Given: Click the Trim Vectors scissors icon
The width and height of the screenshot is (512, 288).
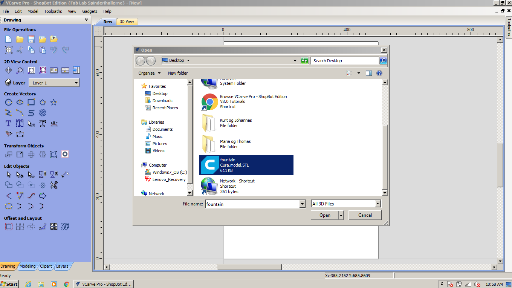Looking at the screenshot, I should pyautogui.click(x=54, y=185).
